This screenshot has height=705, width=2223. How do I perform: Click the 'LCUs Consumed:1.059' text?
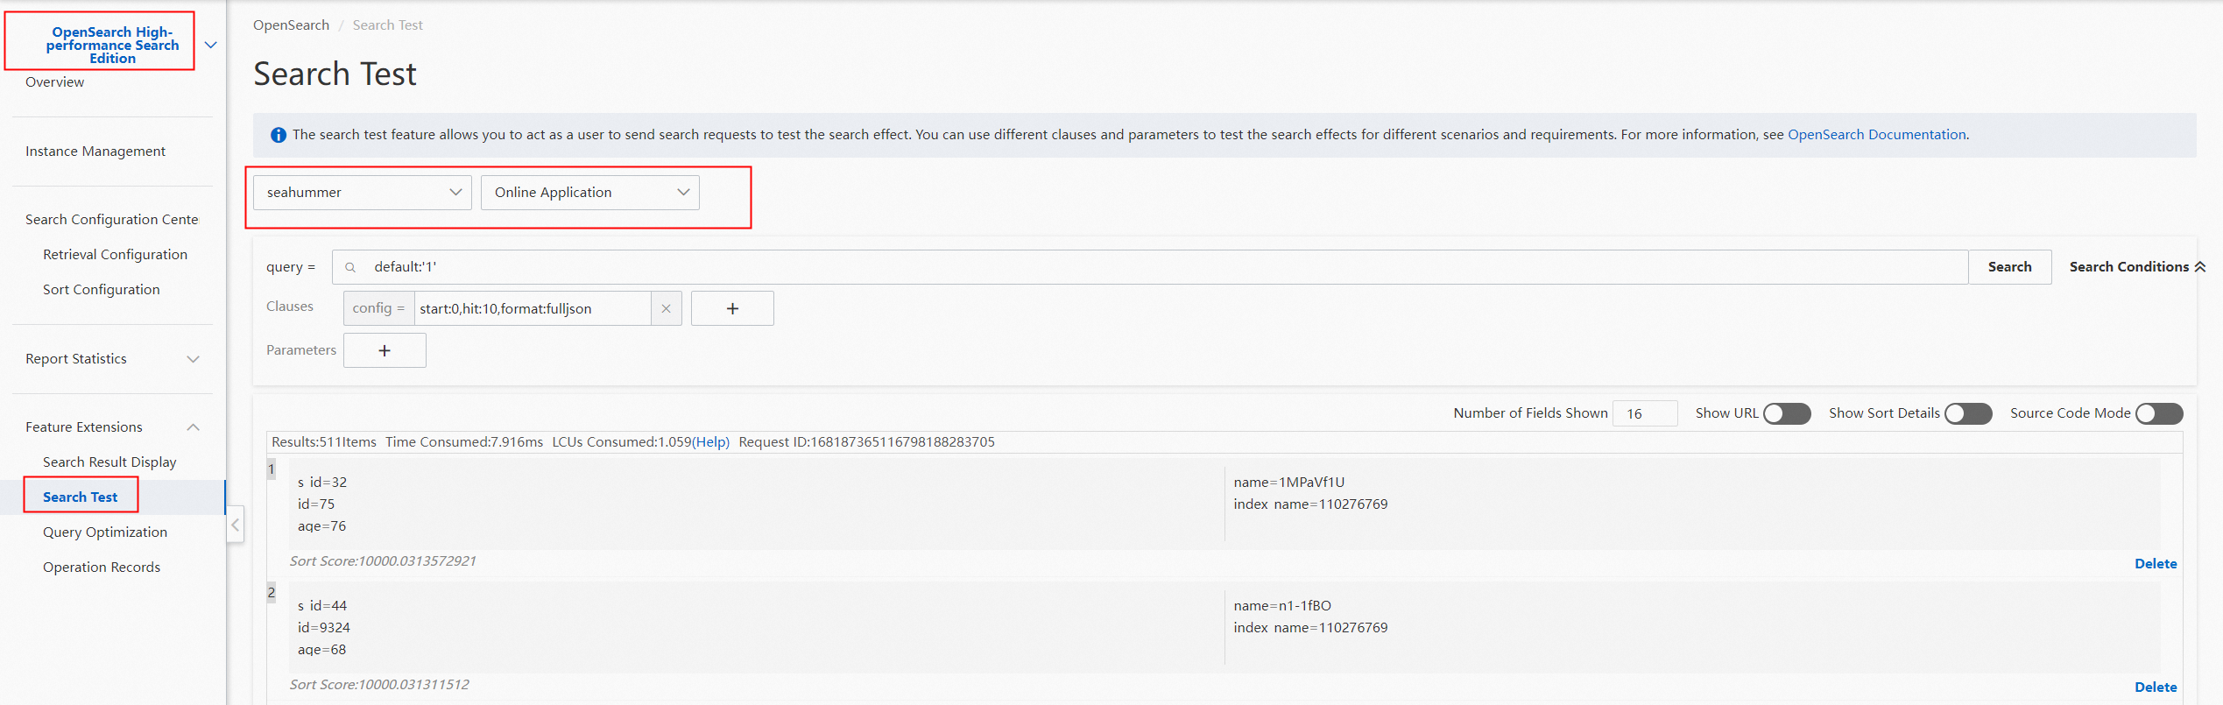tap(622, 442)
